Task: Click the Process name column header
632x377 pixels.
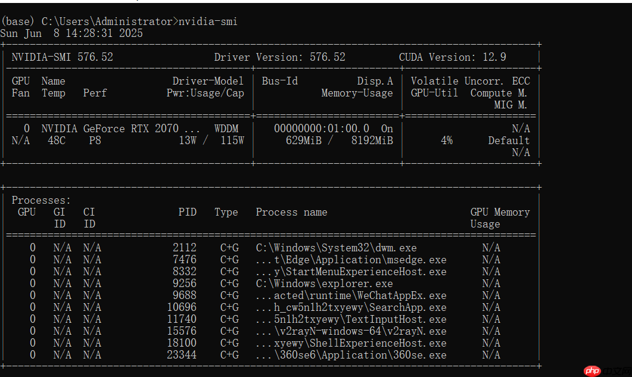Action: tap(291, 212)
